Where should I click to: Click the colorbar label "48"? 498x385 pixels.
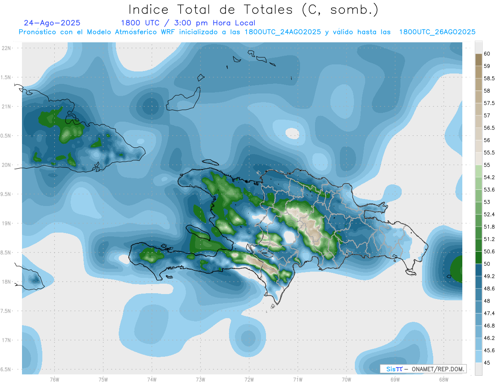487,301
